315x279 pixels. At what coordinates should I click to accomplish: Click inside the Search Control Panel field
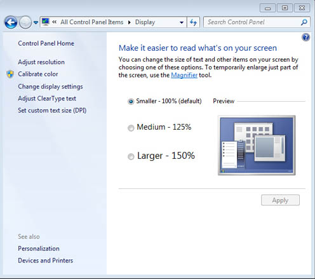tap(252, 22)
